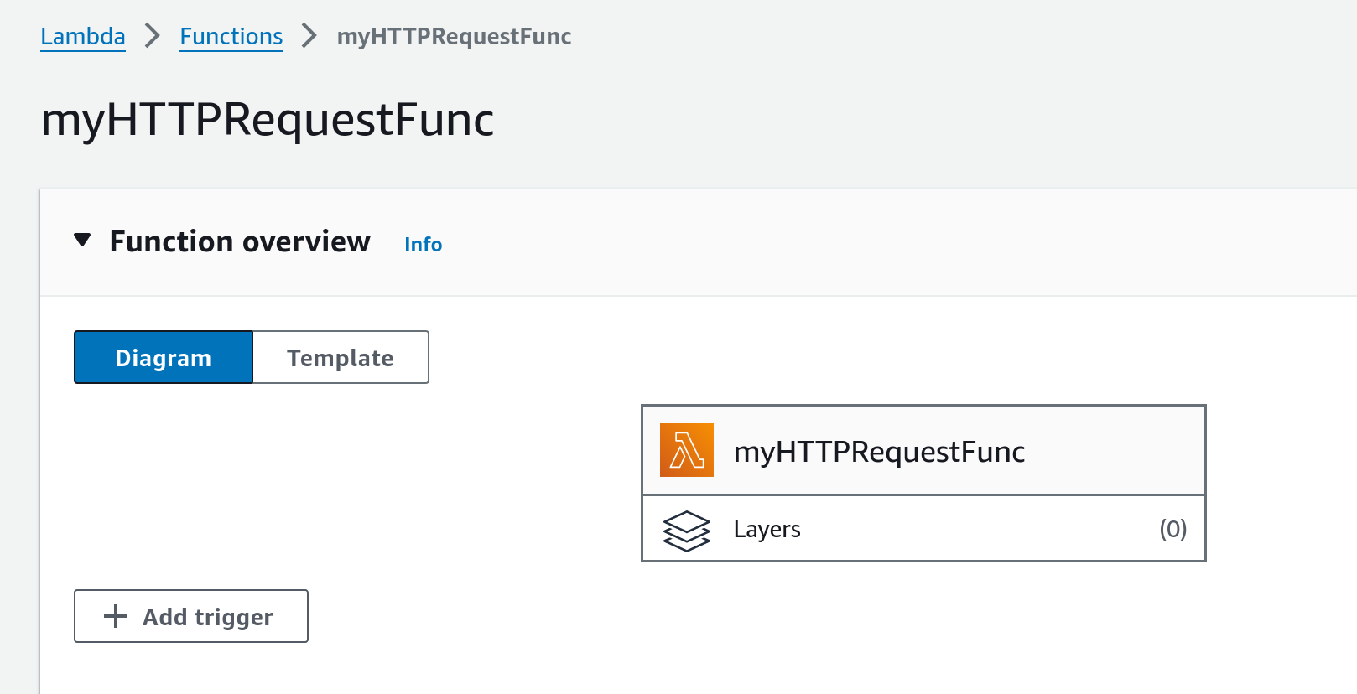Image resolution: width=1357 pixels, height=694 pixels.
Task: Open the Info link beside Function overview
Action: [423, 245]
